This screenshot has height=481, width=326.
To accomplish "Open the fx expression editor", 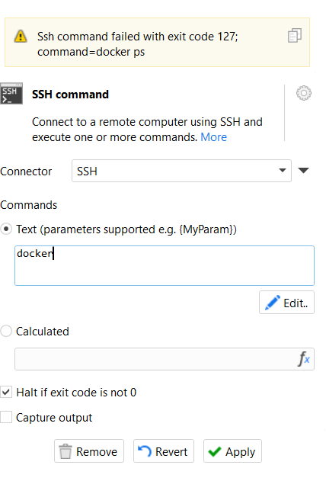I will pyautogui.click(x=304, y=359).
